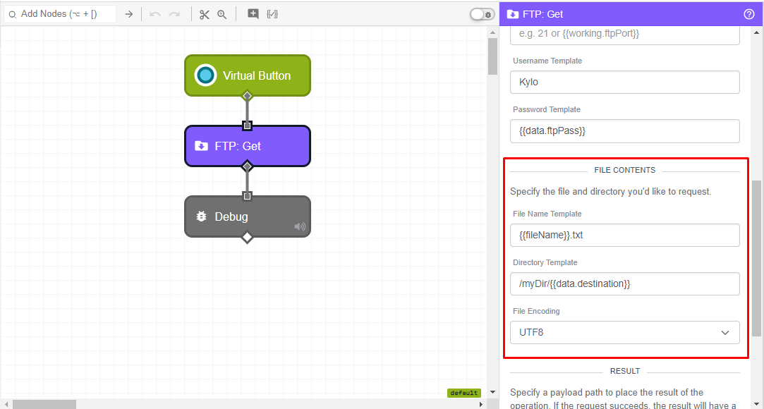Viewport: 764px width, 409px height.
Task: Click the right arrow toolbar icon
Action: pos(128,14)
